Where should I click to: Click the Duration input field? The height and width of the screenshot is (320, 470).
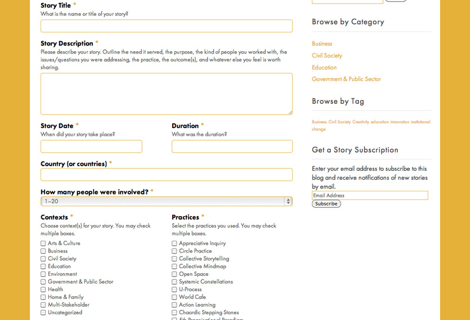tap(232, 147)
